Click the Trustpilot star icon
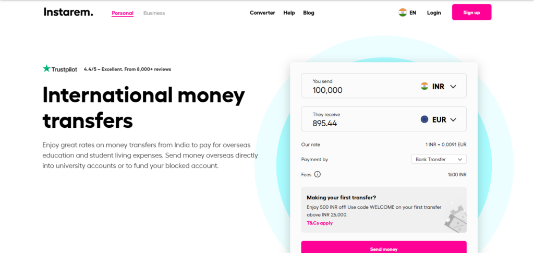The width and height of the screenshot is (534, 253). 46,69
